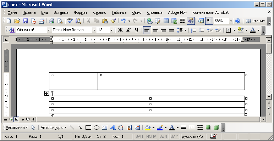This screenshot has height=141, width=274.
Task: Cut selection with scissors icon
Action: click(88, 21)
